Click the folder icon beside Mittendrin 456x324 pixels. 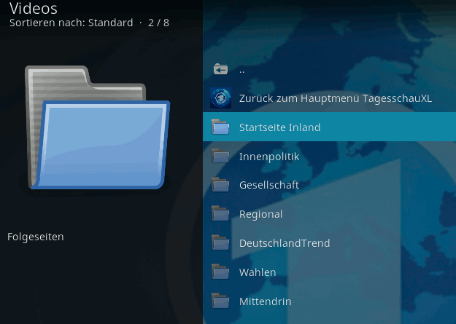coord(220,301)
